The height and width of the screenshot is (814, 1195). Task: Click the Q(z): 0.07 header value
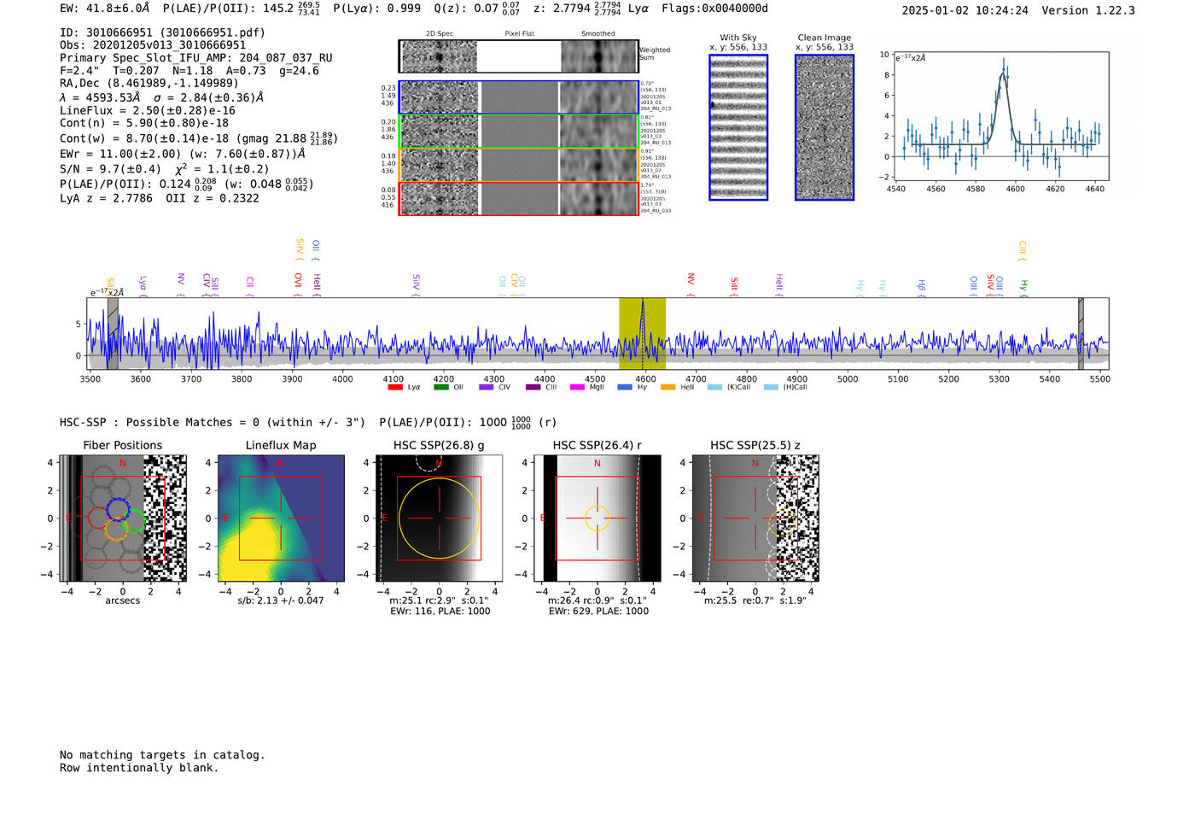click(x=476, y=9)
